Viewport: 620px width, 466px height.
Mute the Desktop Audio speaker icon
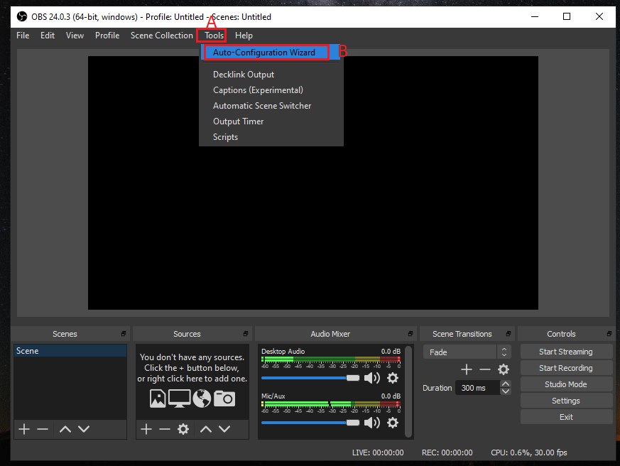coord(371,378)
